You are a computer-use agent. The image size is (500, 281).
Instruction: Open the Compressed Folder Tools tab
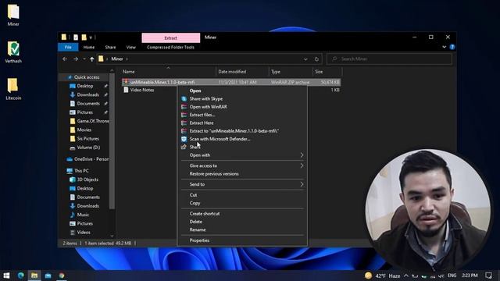tap(170, 47)
